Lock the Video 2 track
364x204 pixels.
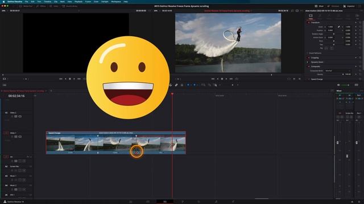click(x=12, y=116)
